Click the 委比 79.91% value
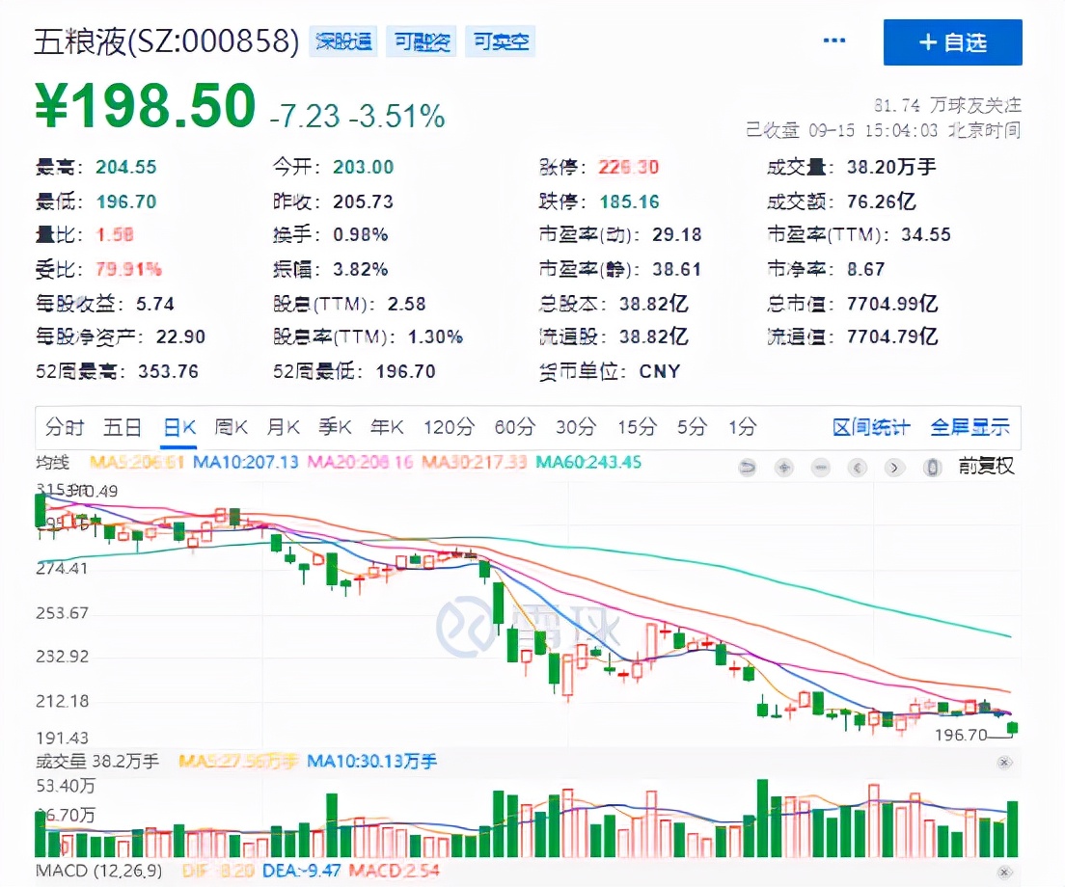This screenshot has height=887, width=1065. (x=128, y=269)
